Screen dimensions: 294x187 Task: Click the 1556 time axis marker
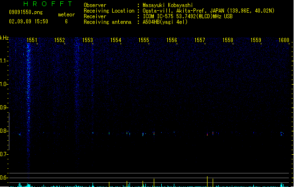click(x=172, y=40)
